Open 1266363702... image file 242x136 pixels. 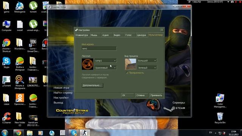click(33, 82)
